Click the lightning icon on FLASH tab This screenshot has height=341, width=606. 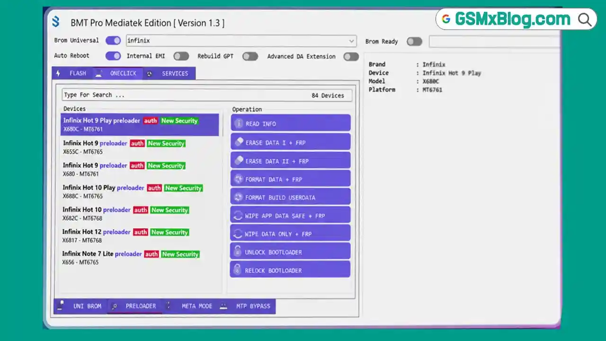pos(58,73)
